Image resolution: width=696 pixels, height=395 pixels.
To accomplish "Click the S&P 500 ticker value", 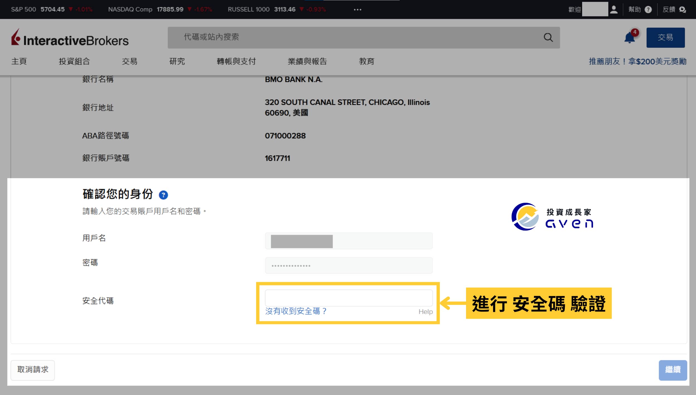I will pyautogui.click(x=52, y=9).
